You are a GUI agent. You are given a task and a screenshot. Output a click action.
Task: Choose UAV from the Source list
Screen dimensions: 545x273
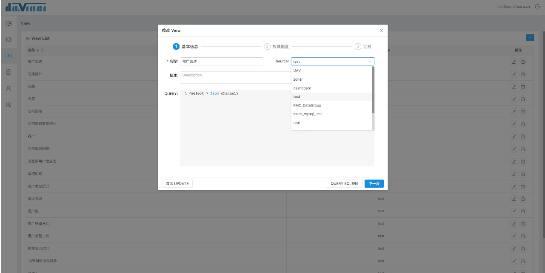tap(297, 70)
